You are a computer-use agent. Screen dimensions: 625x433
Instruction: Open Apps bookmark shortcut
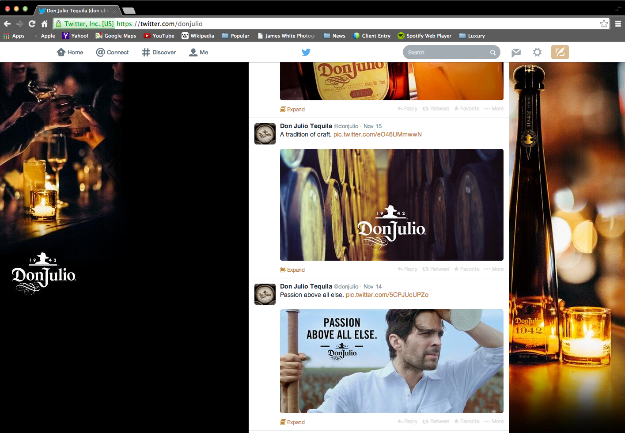pyautogui.click(x=14, y=36)
